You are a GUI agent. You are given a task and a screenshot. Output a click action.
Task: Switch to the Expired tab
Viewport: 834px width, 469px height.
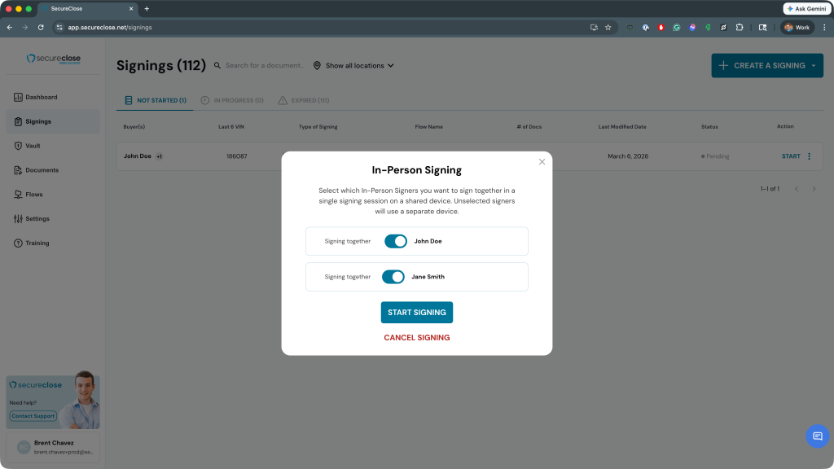304,101
